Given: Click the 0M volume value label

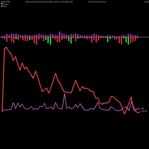Looking at the screenshot, I should [x=142, y=109].
